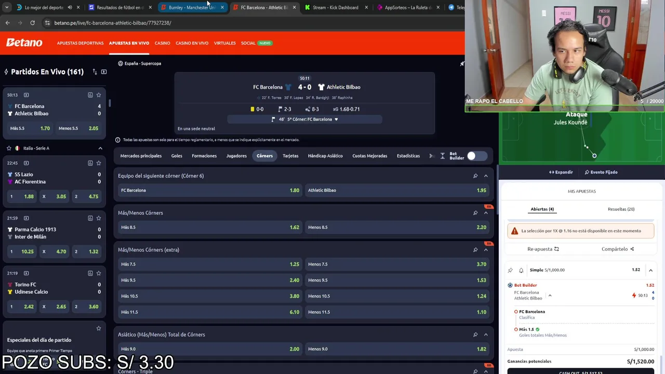This screenshot has height=374, width=665.
Task: Open stats icon for FC Barcelona sidebar match
Action: pyautogui.click(x=90, y=95)
